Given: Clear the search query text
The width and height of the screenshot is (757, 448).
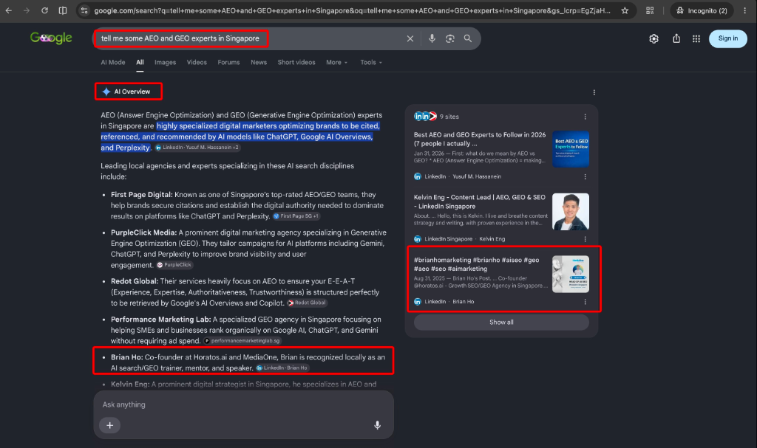Looking at the screenshot, I should 410,38.
